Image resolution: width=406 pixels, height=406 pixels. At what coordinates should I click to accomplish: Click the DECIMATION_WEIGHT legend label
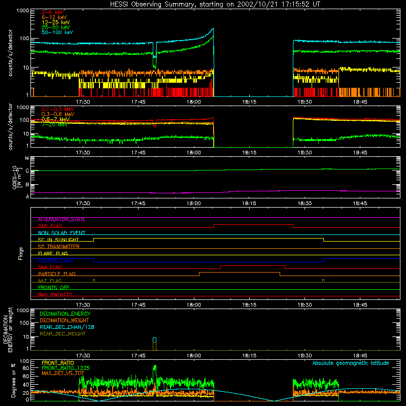point(64,321)
